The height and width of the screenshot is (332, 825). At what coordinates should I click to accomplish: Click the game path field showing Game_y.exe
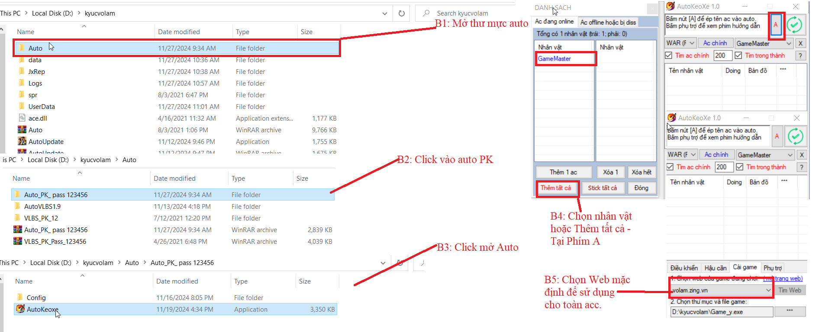(721, 312)
